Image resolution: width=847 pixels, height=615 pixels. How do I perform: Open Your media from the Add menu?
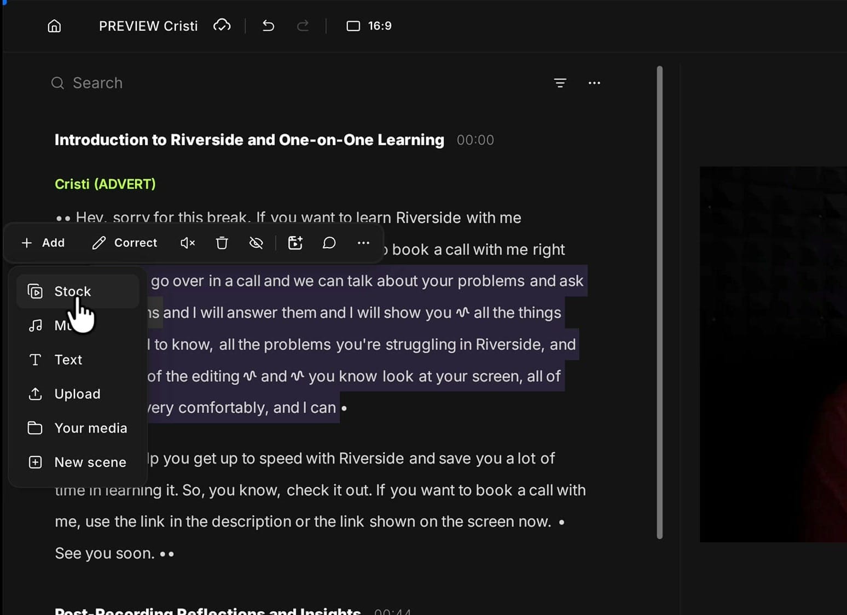[78, 428]
